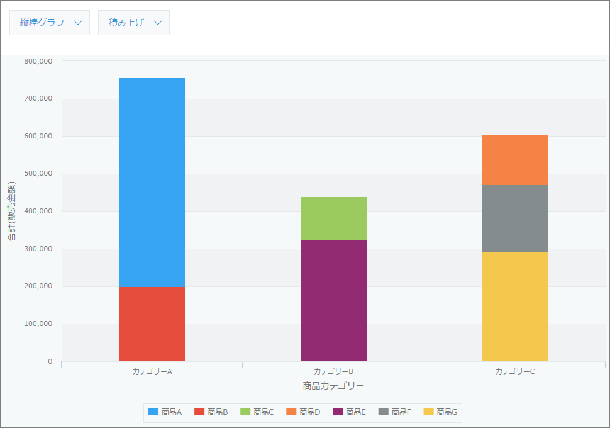Open the 積み上げ display mode dropdown

[133, 23]
